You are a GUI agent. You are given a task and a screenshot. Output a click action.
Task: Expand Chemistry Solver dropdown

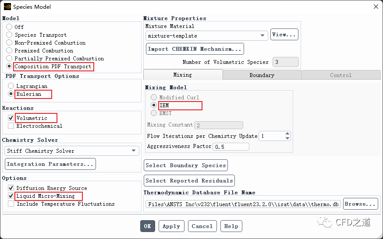tap(134, 151)
